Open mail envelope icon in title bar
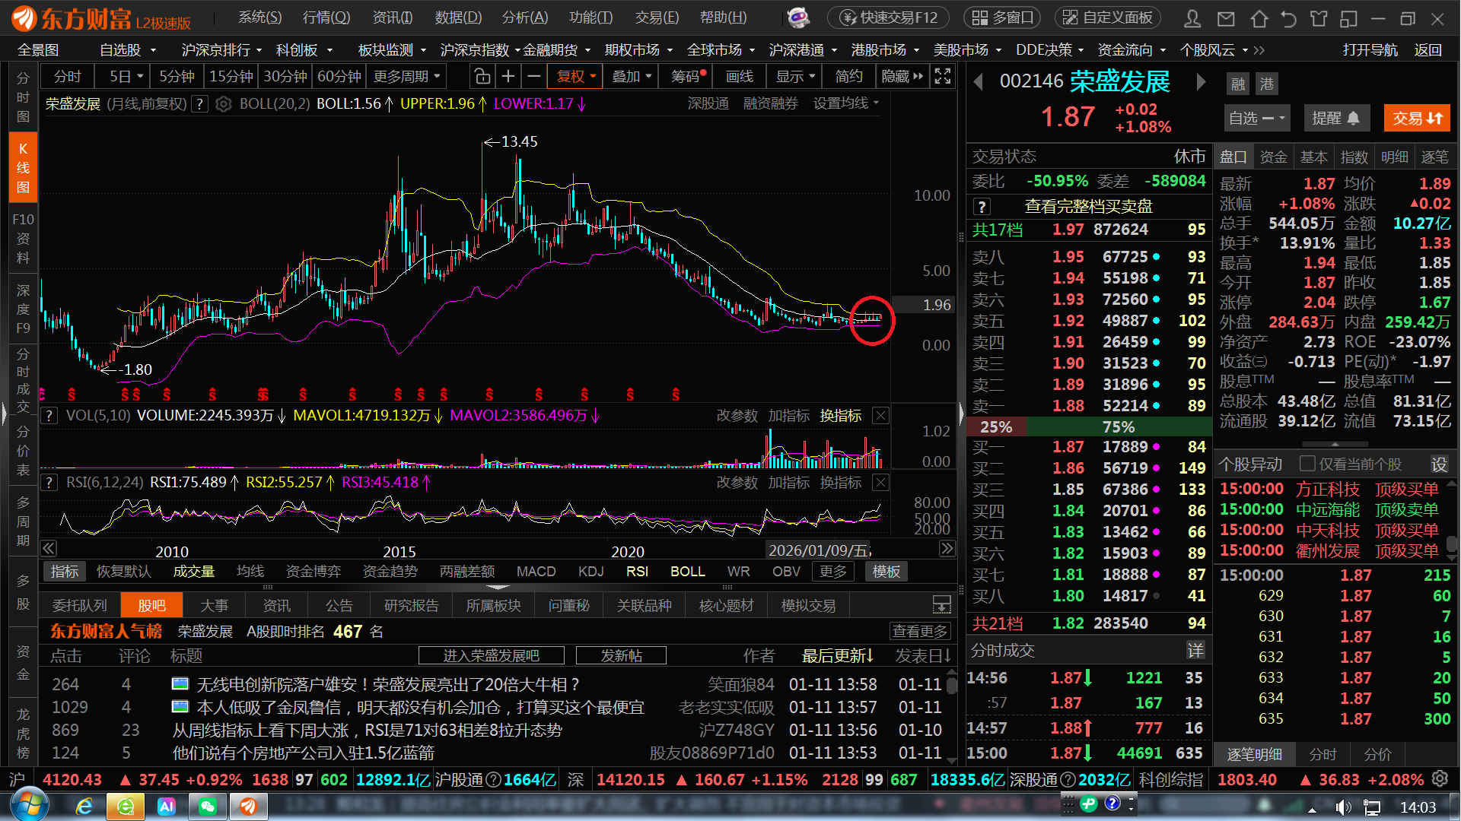 coord(1226,18)
